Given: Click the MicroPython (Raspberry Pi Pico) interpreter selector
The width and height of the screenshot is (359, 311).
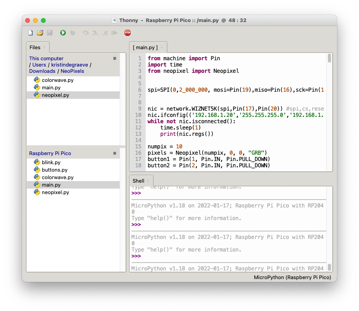Looking at the screenshot, I should [292, 277].
